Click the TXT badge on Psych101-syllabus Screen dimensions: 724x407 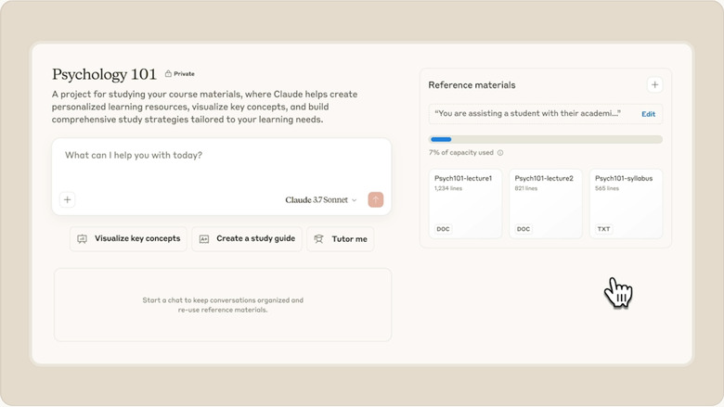(603, 228)
